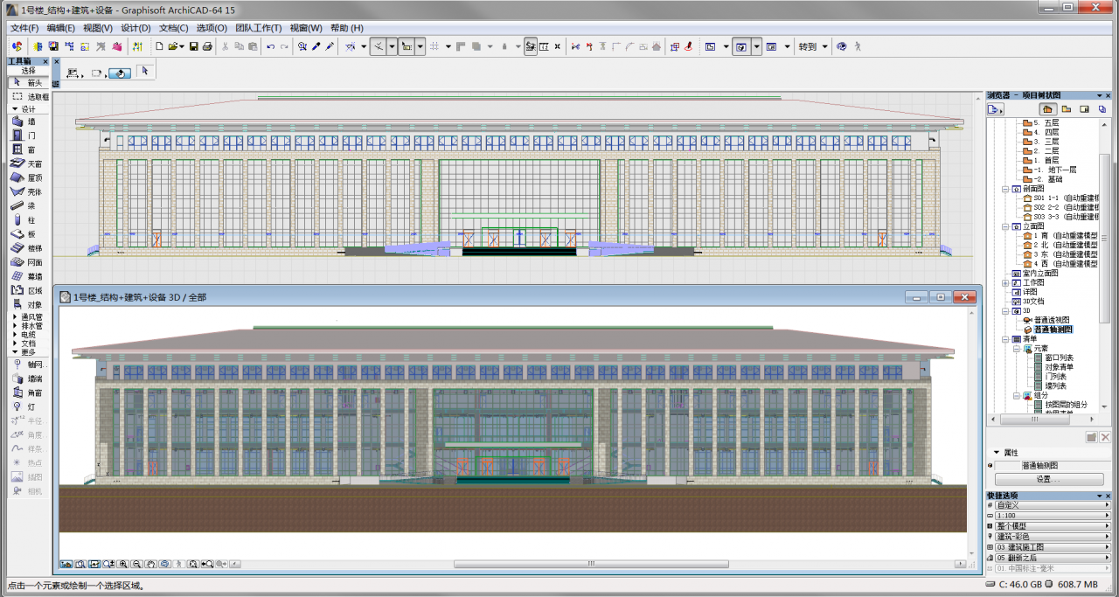Open the 转到 navigation button

(x=808, y=46)
